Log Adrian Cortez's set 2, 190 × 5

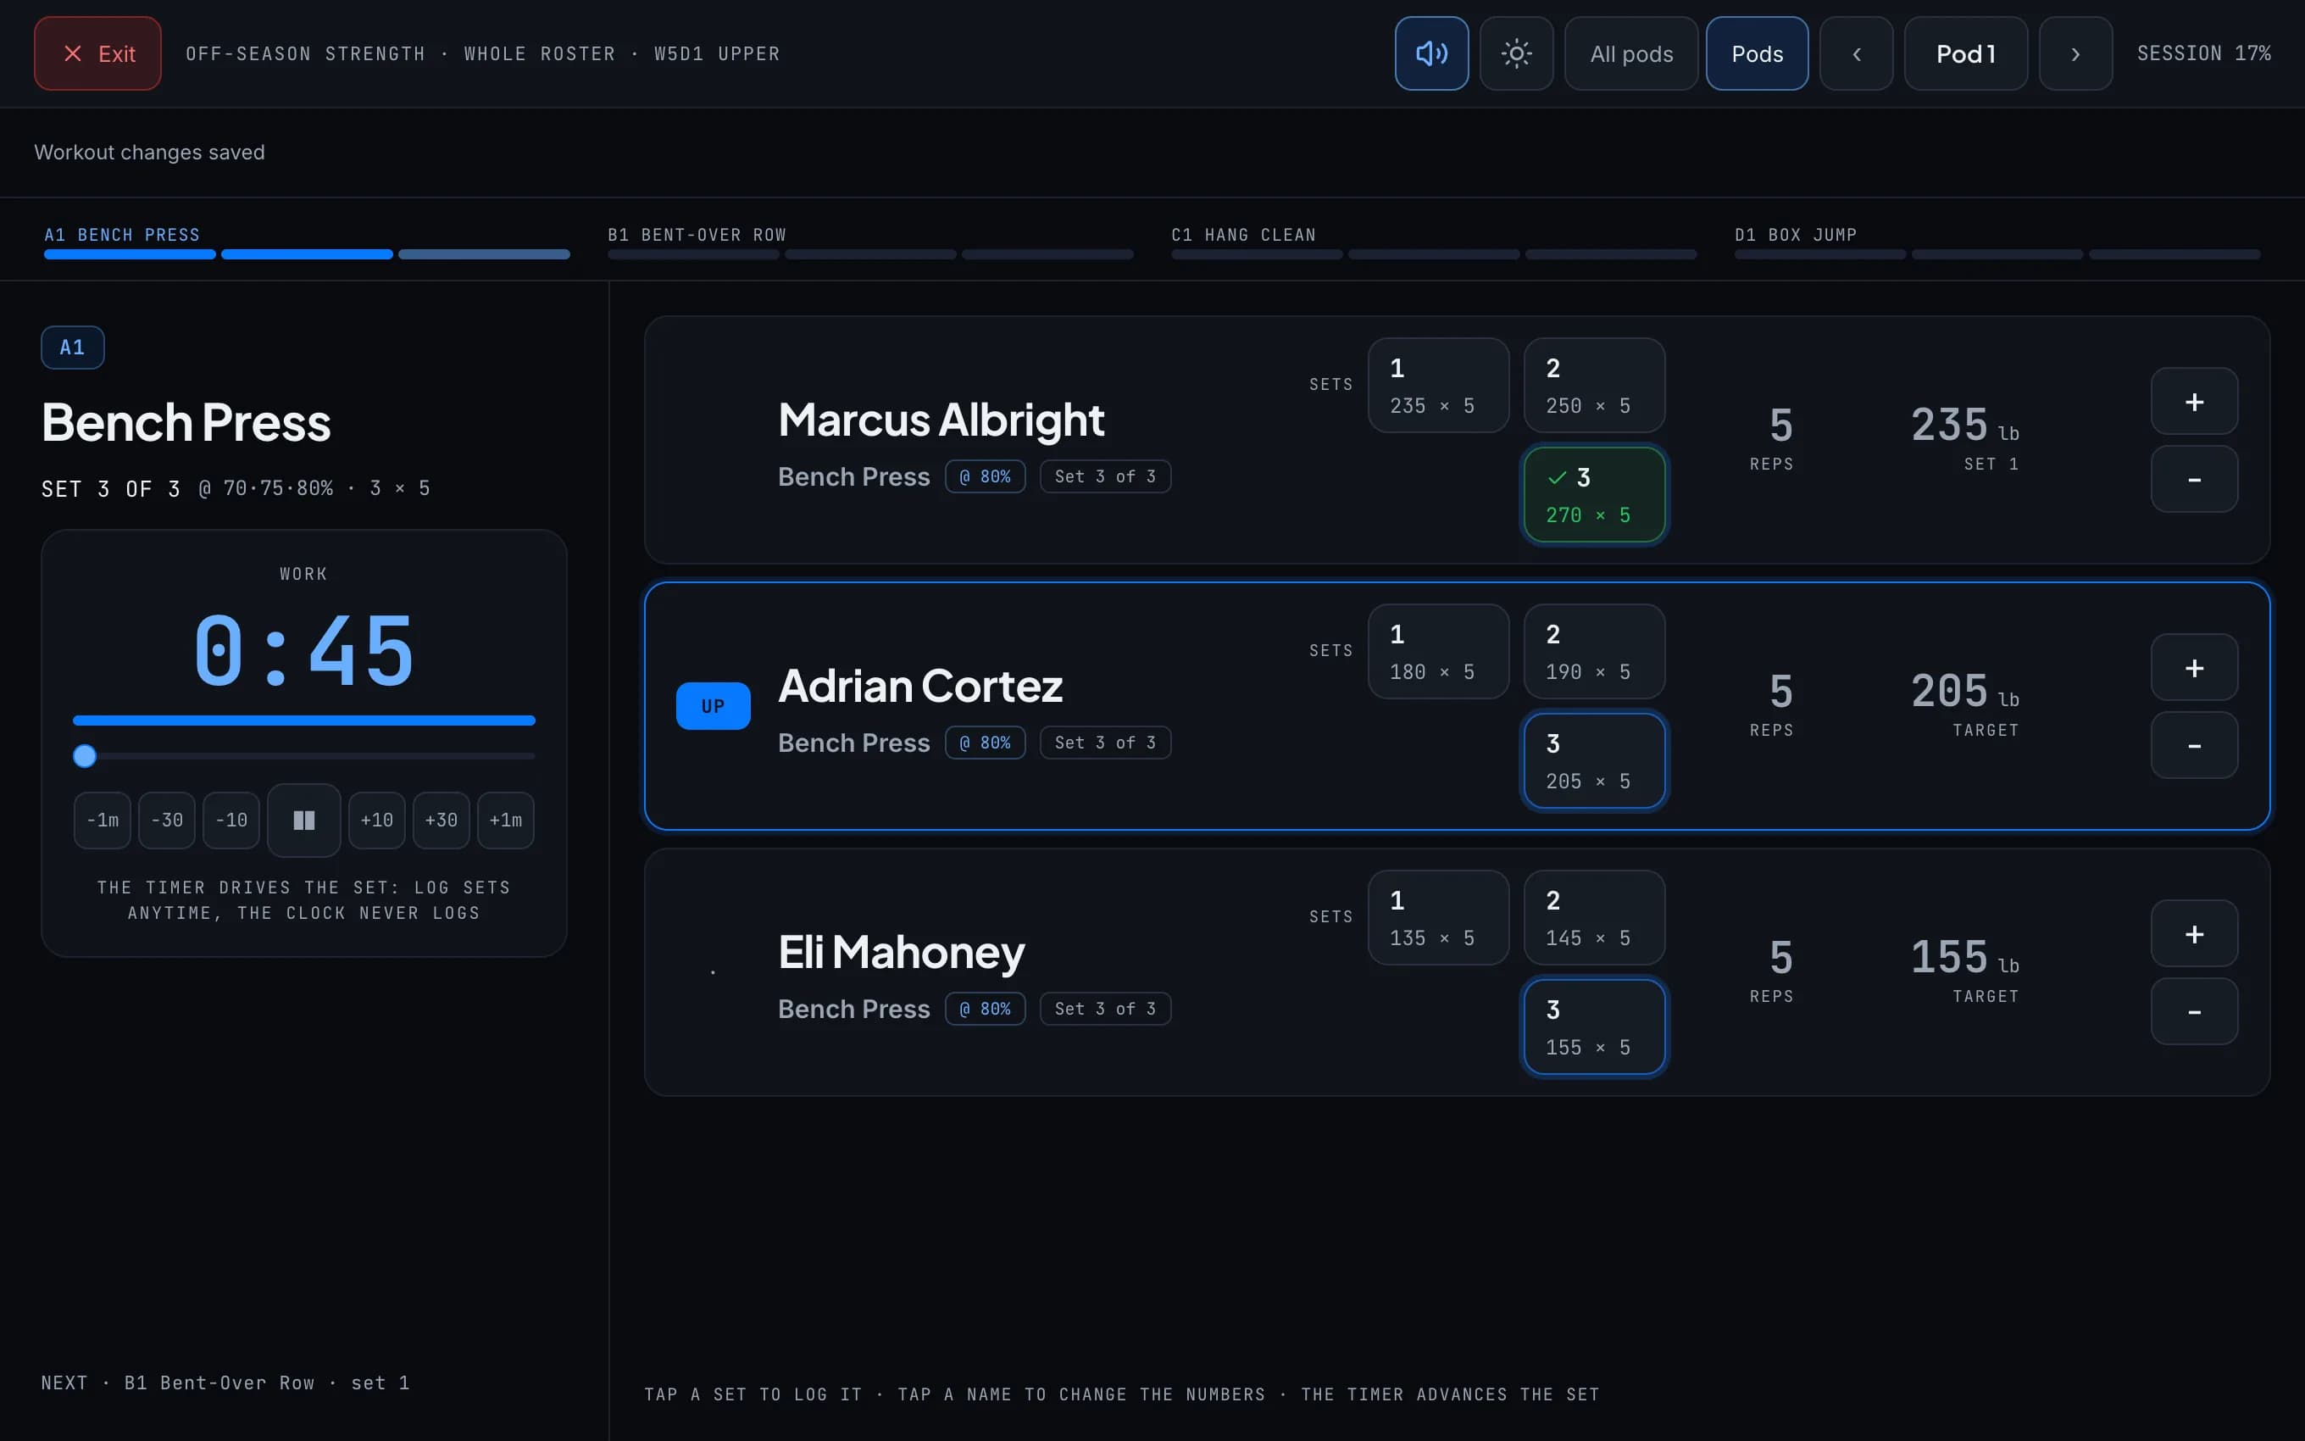[x=1595, y=651]
